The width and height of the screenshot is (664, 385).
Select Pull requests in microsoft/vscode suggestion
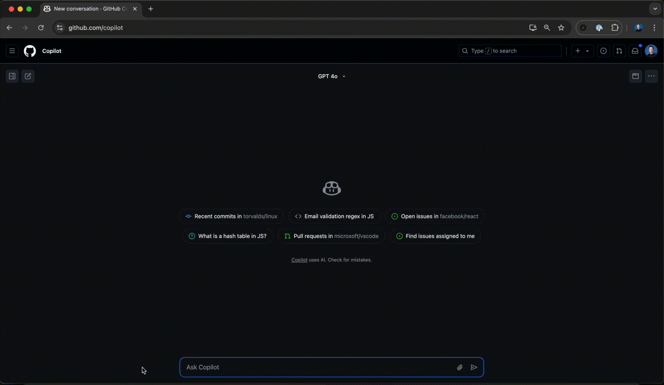click(x=331, y=236)
